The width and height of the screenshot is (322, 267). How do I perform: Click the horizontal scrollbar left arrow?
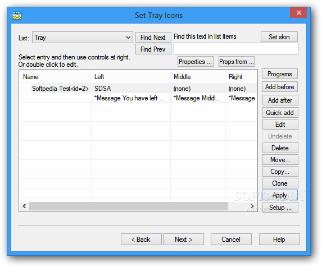tap(24, 206)
